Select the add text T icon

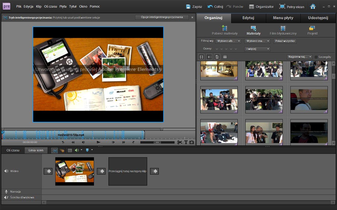pos(186,142)
